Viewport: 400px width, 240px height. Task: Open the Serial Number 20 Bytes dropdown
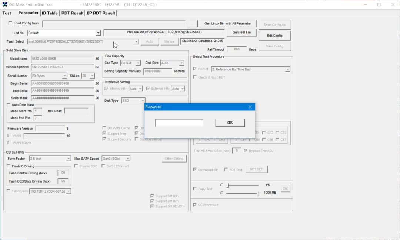coord(64,76)
